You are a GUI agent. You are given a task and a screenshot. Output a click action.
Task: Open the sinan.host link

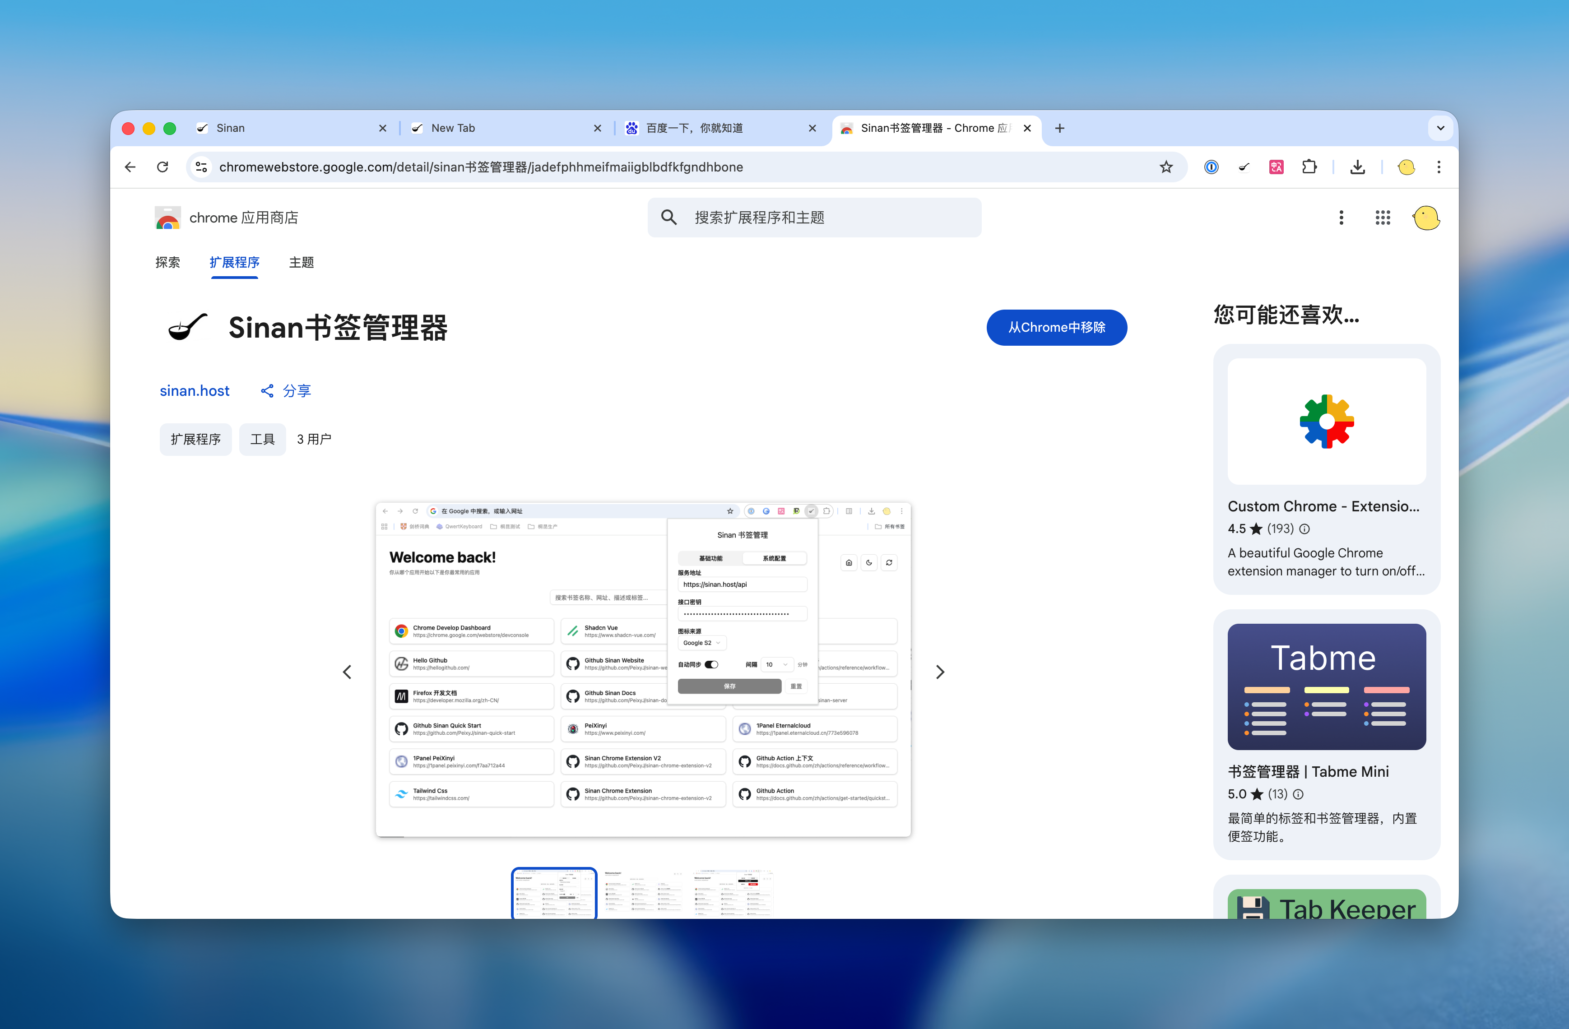pyautogui.click(x=195, y=390)
